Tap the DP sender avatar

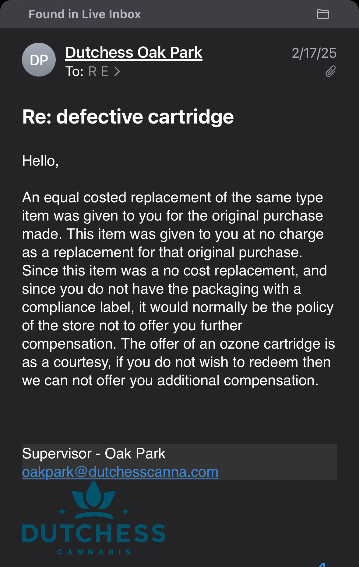point(39,60)
